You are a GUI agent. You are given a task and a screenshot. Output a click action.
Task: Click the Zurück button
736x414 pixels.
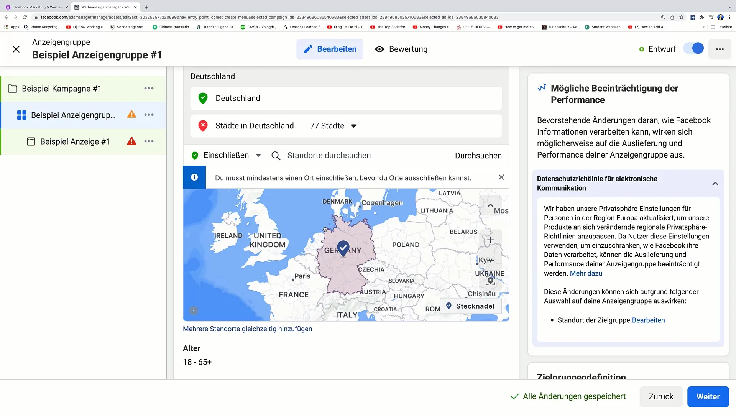coord(661,397)
